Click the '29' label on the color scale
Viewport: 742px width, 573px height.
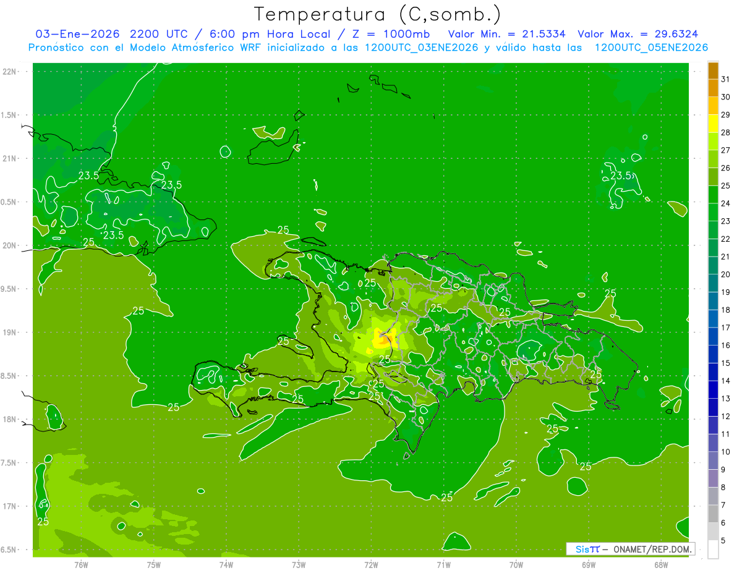(x=725, y=114)
